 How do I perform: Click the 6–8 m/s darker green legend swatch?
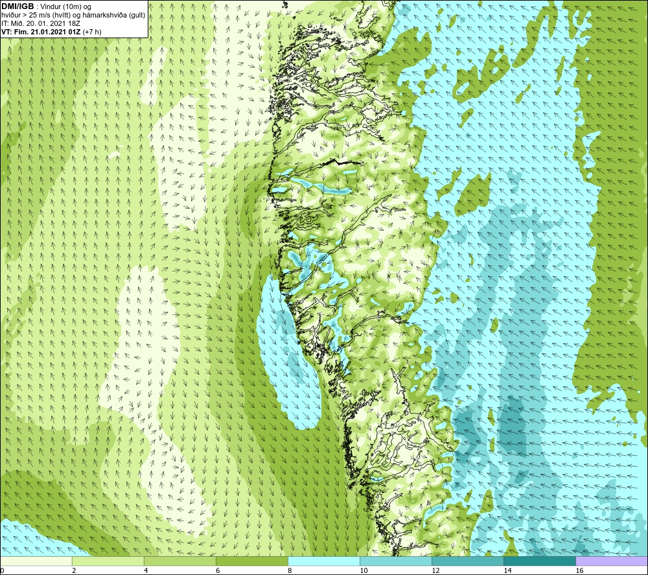point(251,561)
